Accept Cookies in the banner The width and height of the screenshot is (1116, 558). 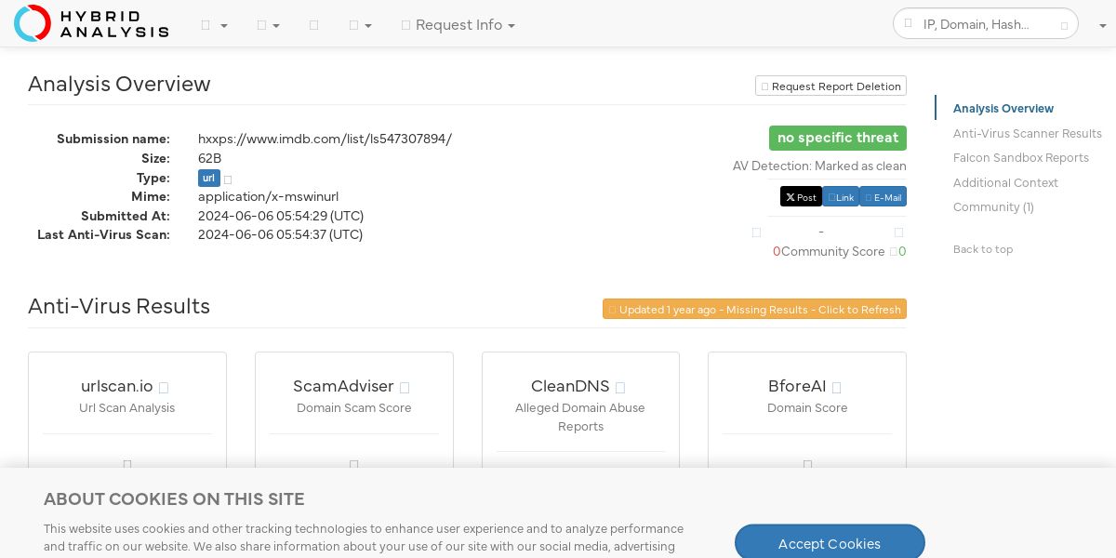(830, 543)
